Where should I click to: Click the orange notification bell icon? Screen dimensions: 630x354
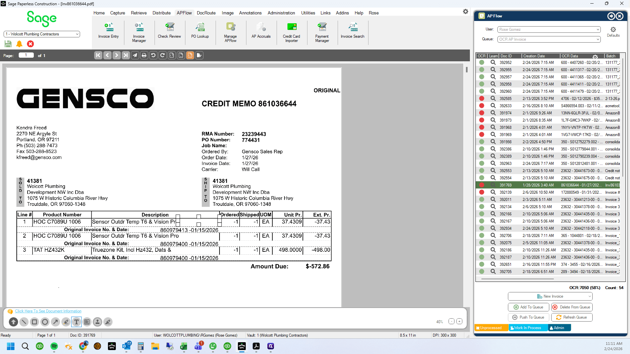coord(19,44)
